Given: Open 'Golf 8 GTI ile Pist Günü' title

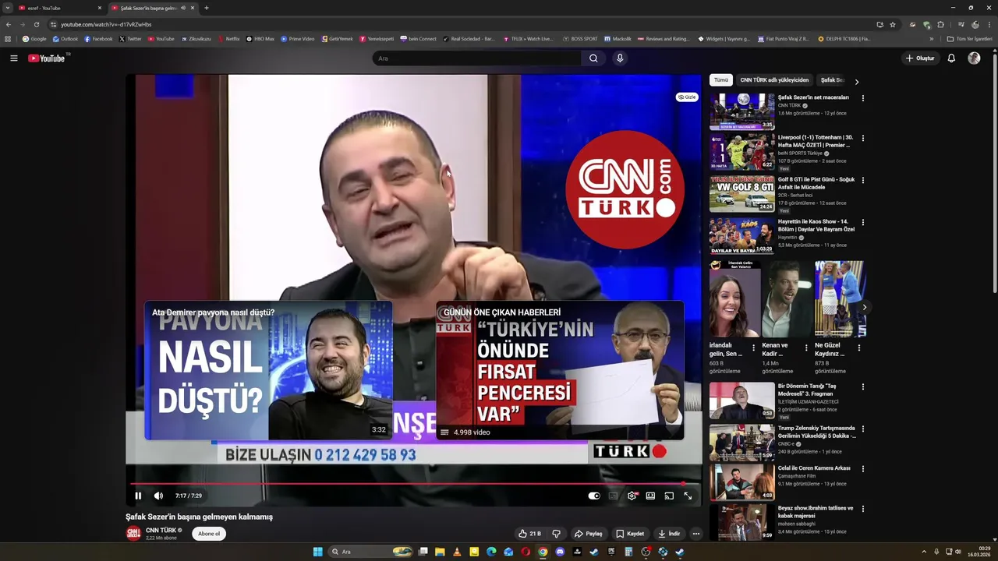Looking at the screenshot, I should 816,183.
